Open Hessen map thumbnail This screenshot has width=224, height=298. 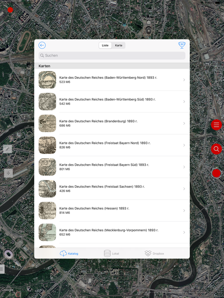click(x=47, y=211)
